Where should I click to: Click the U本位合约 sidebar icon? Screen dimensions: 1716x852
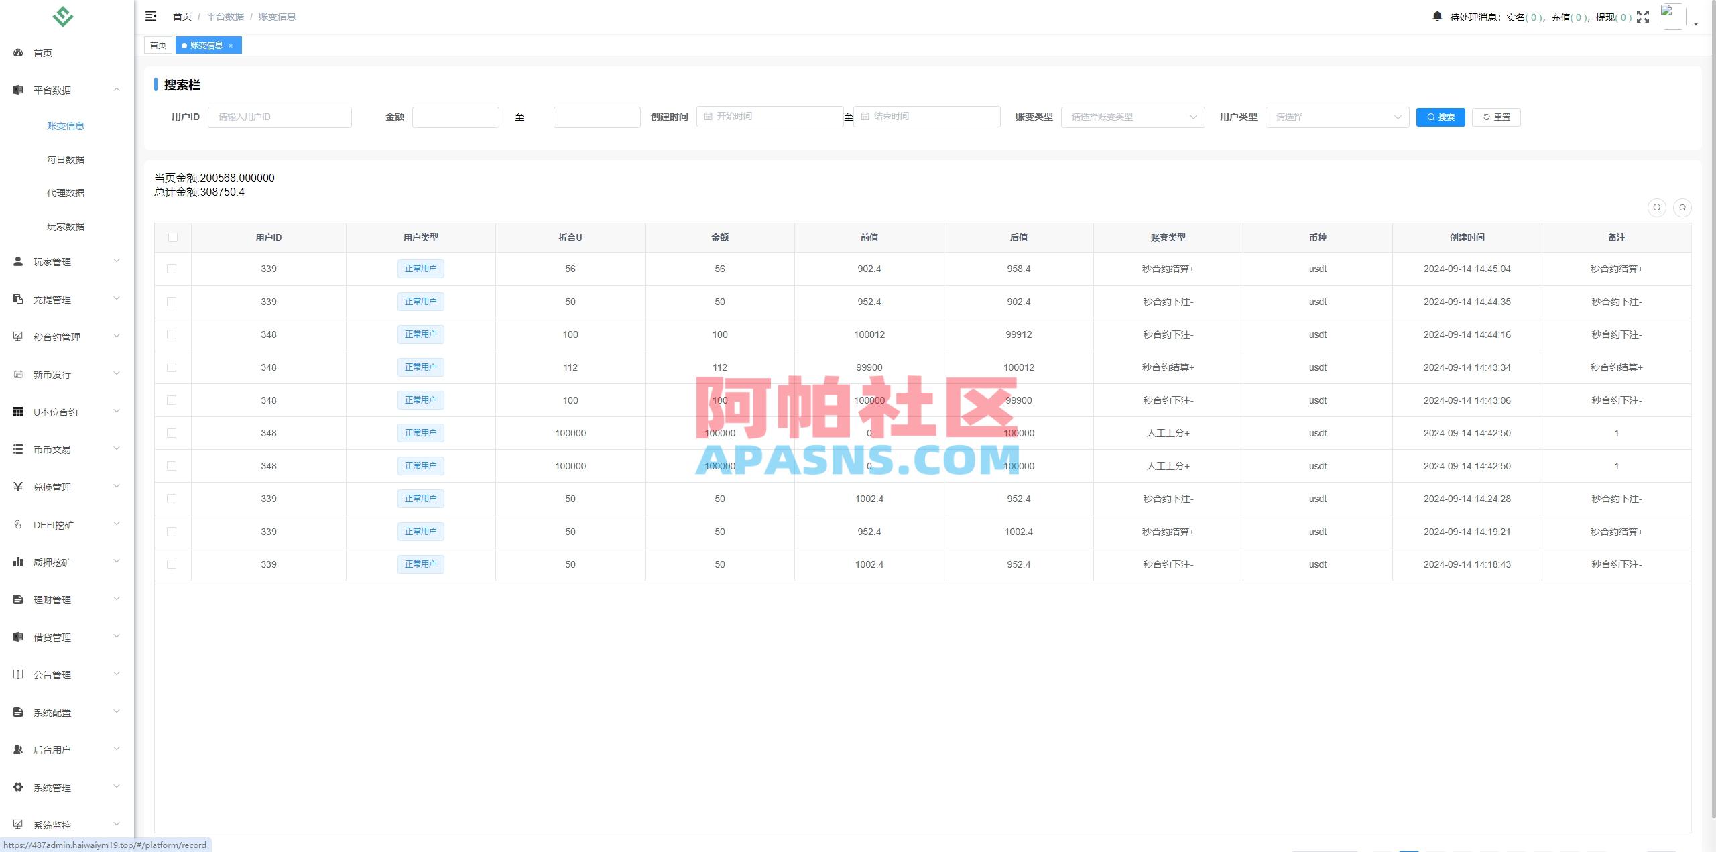[x=18, y=412]
